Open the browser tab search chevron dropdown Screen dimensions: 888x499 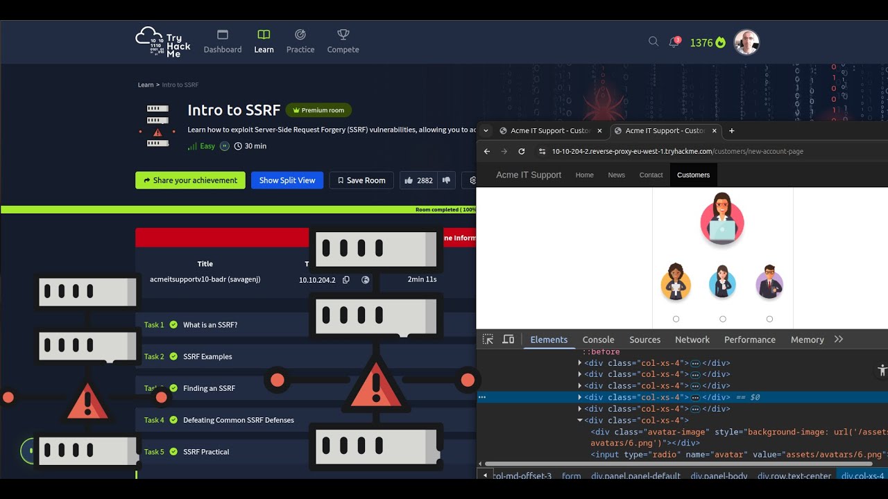click(x=486, y=130)
